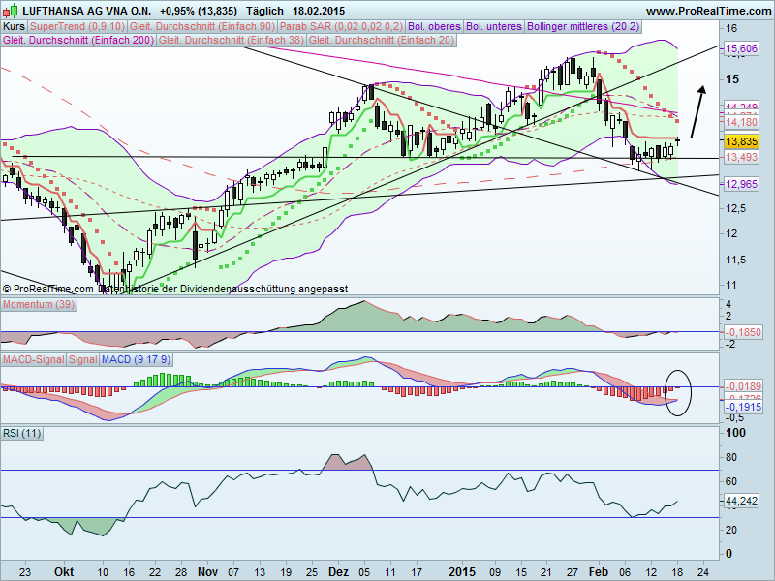Click the Nov month label on date axis

pos(207,572)
